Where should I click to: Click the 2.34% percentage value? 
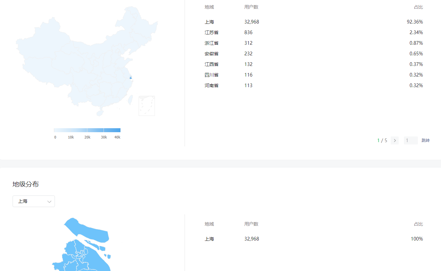point(416,32)
